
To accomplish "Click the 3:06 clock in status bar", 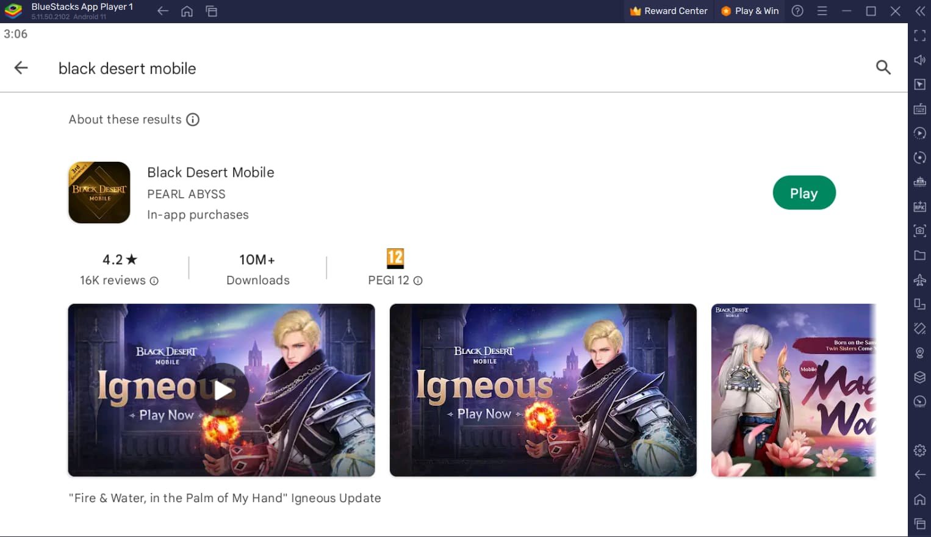I will pos(15,34).
